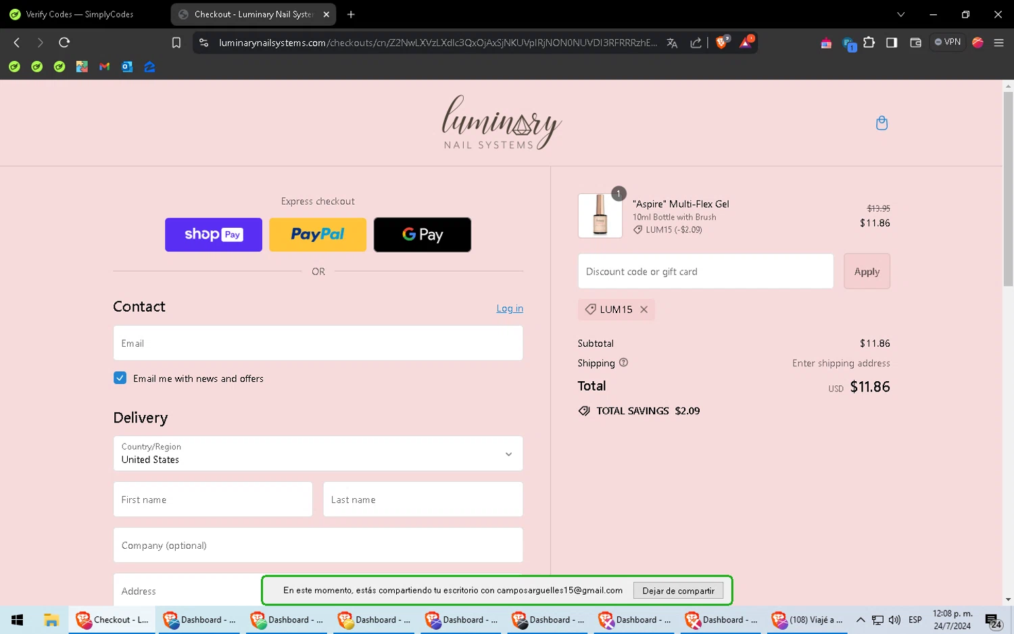The width and height of the screenshot is (1014, 634).
Task: Click the first green SimplyCodes bookmark
Action: pyautogui.click(x=14, y=66)
